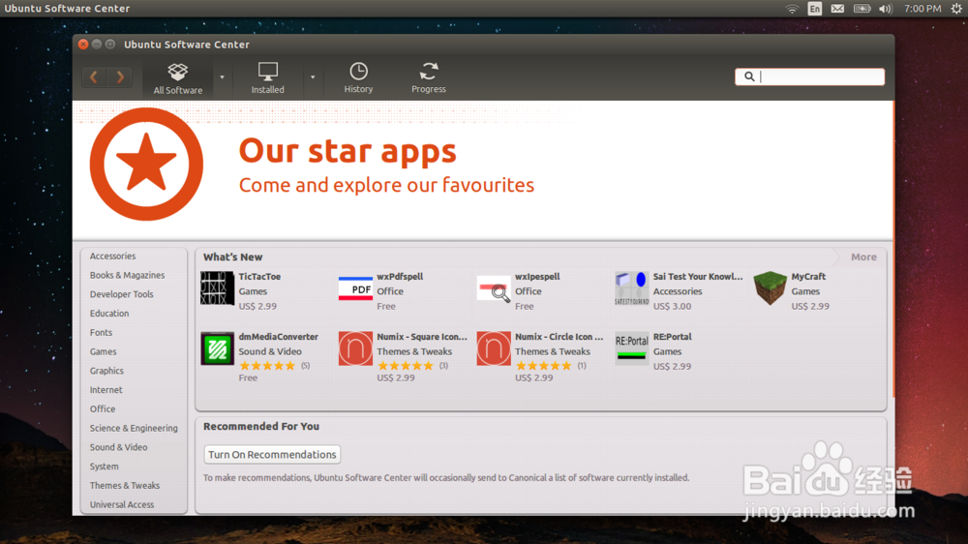968x544 pixels.
Task: Open the battery indicator
Action: pyautogui.click(x=862, y=9)
